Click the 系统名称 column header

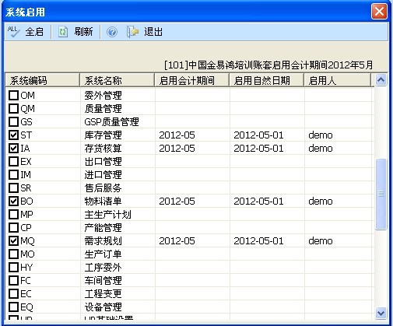click(x=117, y=80)
